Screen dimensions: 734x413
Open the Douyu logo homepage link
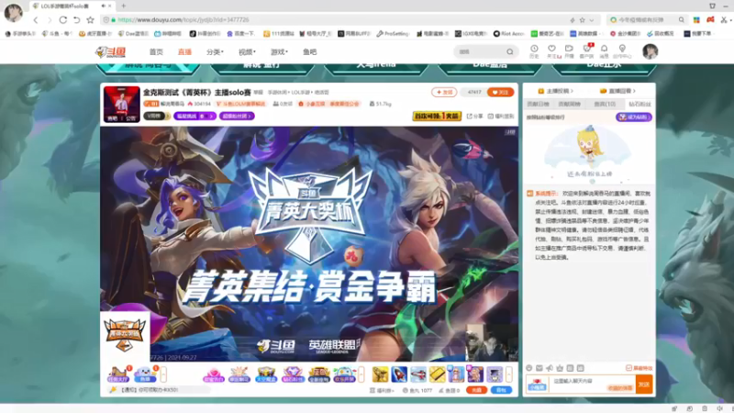click(x=110, y=52)
